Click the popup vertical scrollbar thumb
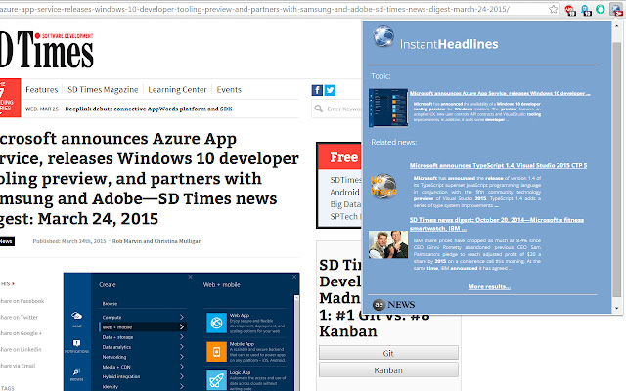The height and width of the screenshot is (391, 626). point(617,169)
